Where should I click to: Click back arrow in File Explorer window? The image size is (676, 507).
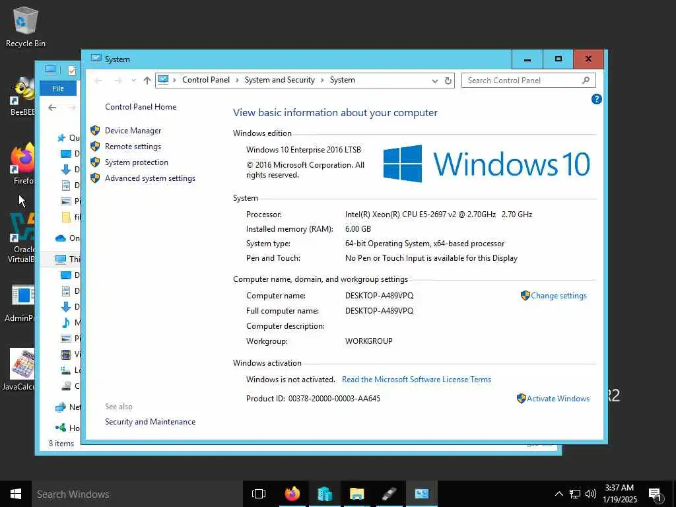52,108
